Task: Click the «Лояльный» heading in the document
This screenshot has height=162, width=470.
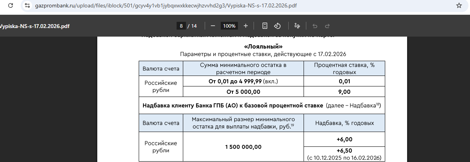Action: point(263,47)
